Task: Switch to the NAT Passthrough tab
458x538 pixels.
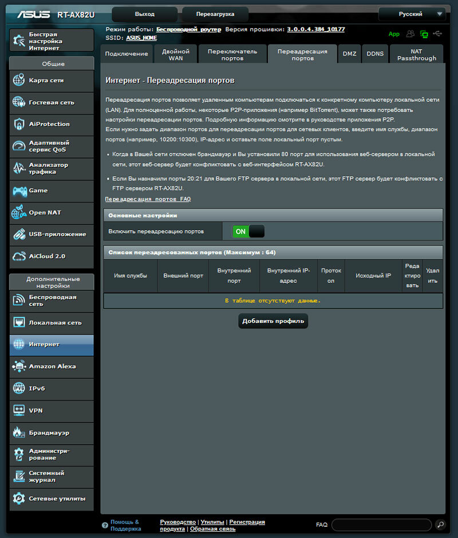Action: [416, 54]
